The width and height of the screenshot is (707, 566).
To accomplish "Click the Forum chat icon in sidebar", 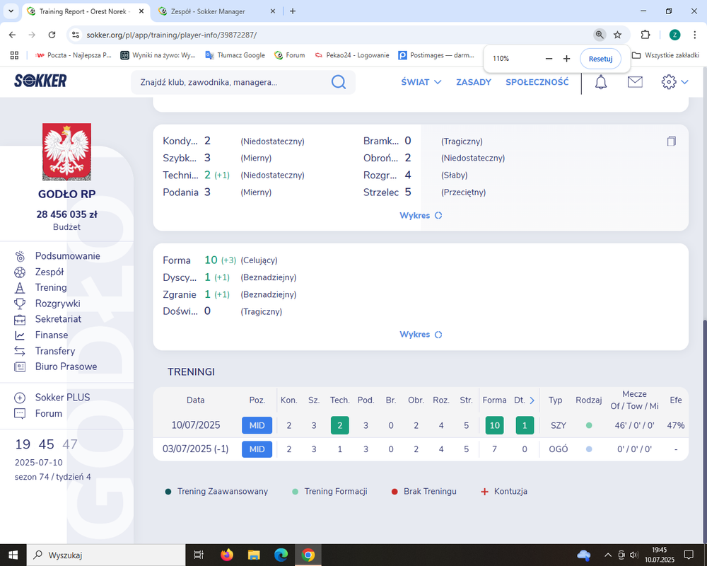I will [20, 413].
